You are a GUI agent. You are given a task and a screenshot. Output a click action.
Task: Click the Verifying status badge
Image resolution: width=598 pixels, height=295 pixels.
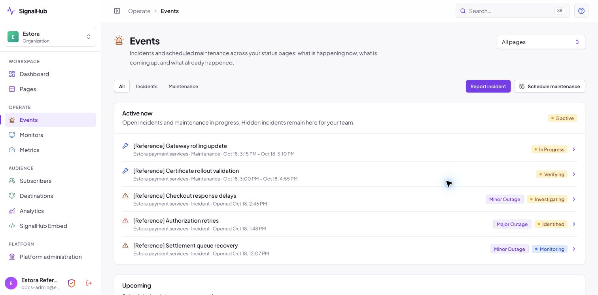pos(552,174)
